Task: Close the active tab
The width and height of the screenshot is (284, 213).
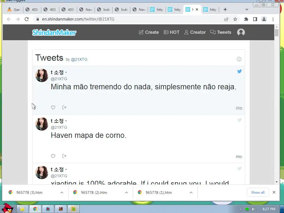Action: tap(197, 9)
